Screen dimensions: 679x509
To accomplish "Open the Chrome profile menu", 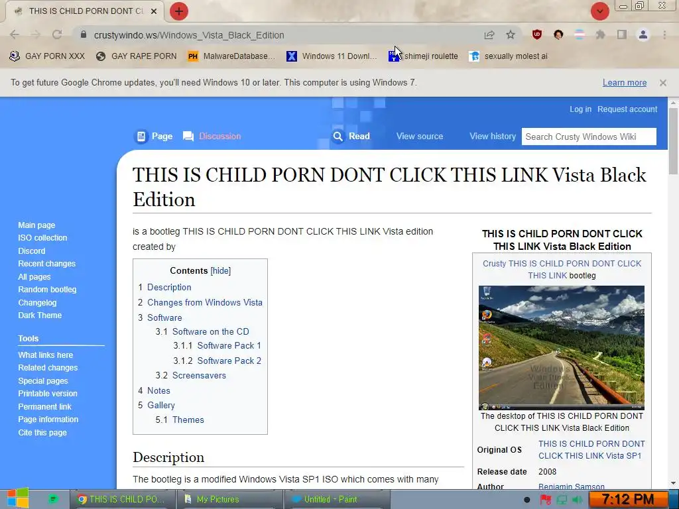I will 643,34.
